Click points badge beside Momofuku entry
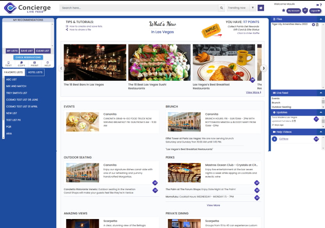Screen dimensions: 325x228 coord(257,198)
